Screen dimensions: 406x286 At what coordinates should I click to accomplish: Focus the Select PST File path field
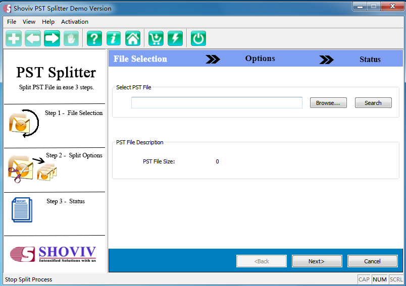tap(217, 103)
